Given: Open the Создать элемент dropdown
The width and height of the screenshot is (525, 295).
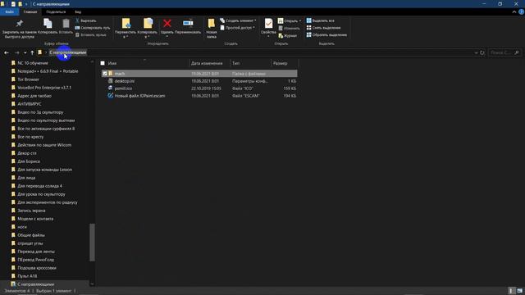Looking at the screenshot, I should (x=238, y=20).
